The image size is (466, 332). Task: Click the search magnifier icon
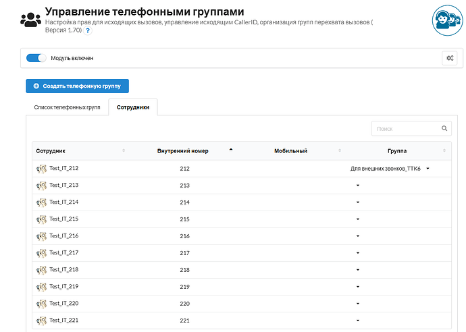[x=445, y=128]
